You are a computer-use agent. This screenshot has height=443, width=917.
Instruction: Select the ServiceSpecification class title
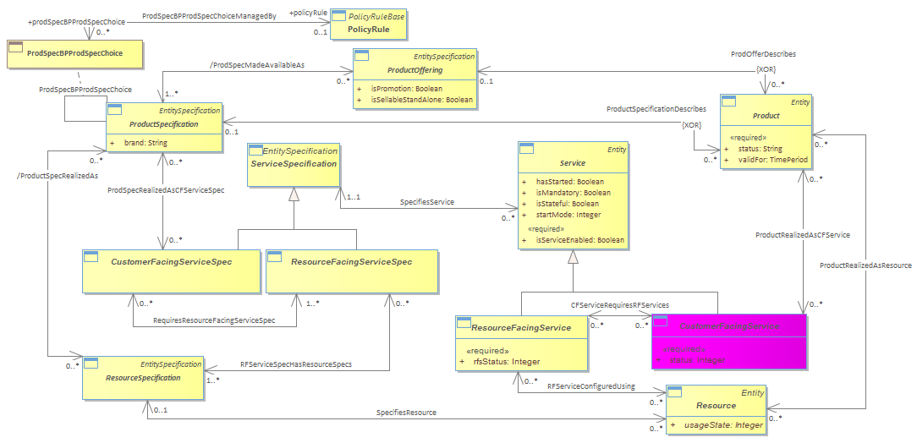coord(294,164)
